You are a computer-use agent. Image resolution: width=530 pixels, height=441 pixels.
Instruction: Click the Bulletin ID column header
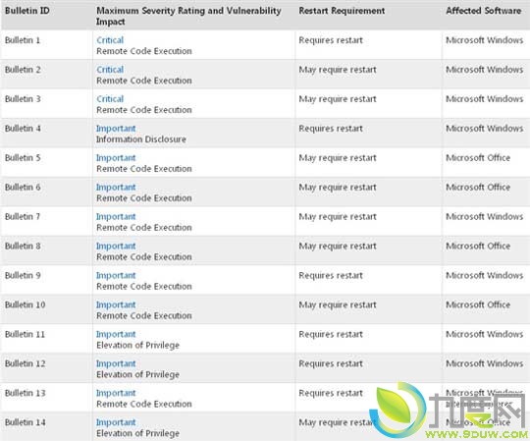click(27, 11)
